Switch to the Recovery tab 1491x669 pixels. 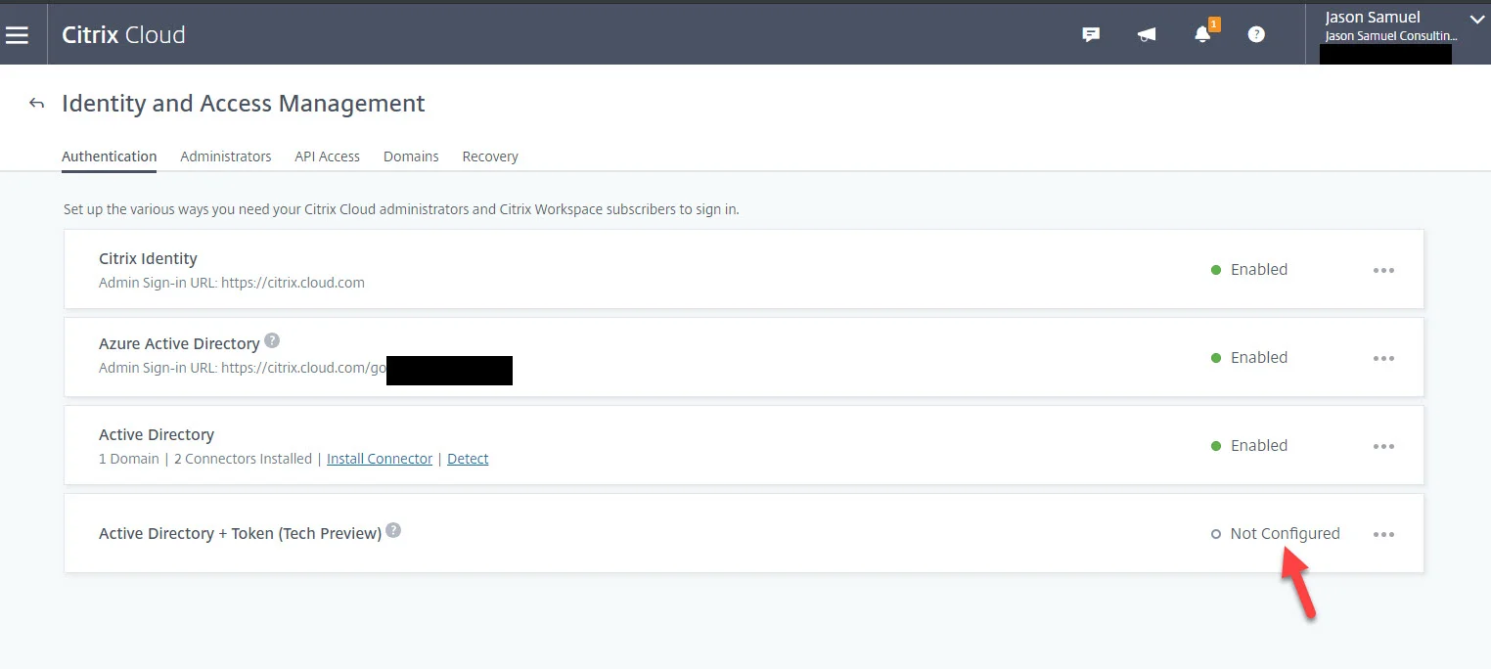490,156
